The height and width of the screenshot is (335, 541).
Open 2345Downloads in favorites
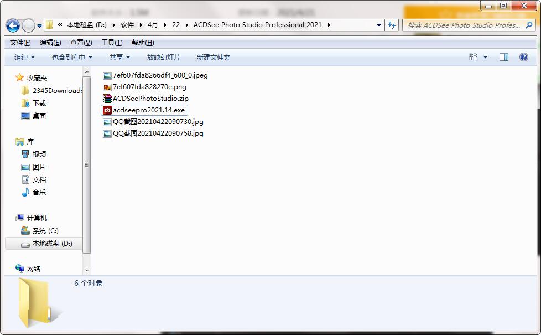click(52, 90)
